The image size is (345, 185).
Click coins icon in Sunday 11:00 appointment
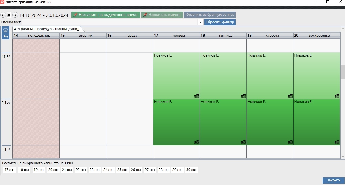pyautogui.click(x=337, y=142)
